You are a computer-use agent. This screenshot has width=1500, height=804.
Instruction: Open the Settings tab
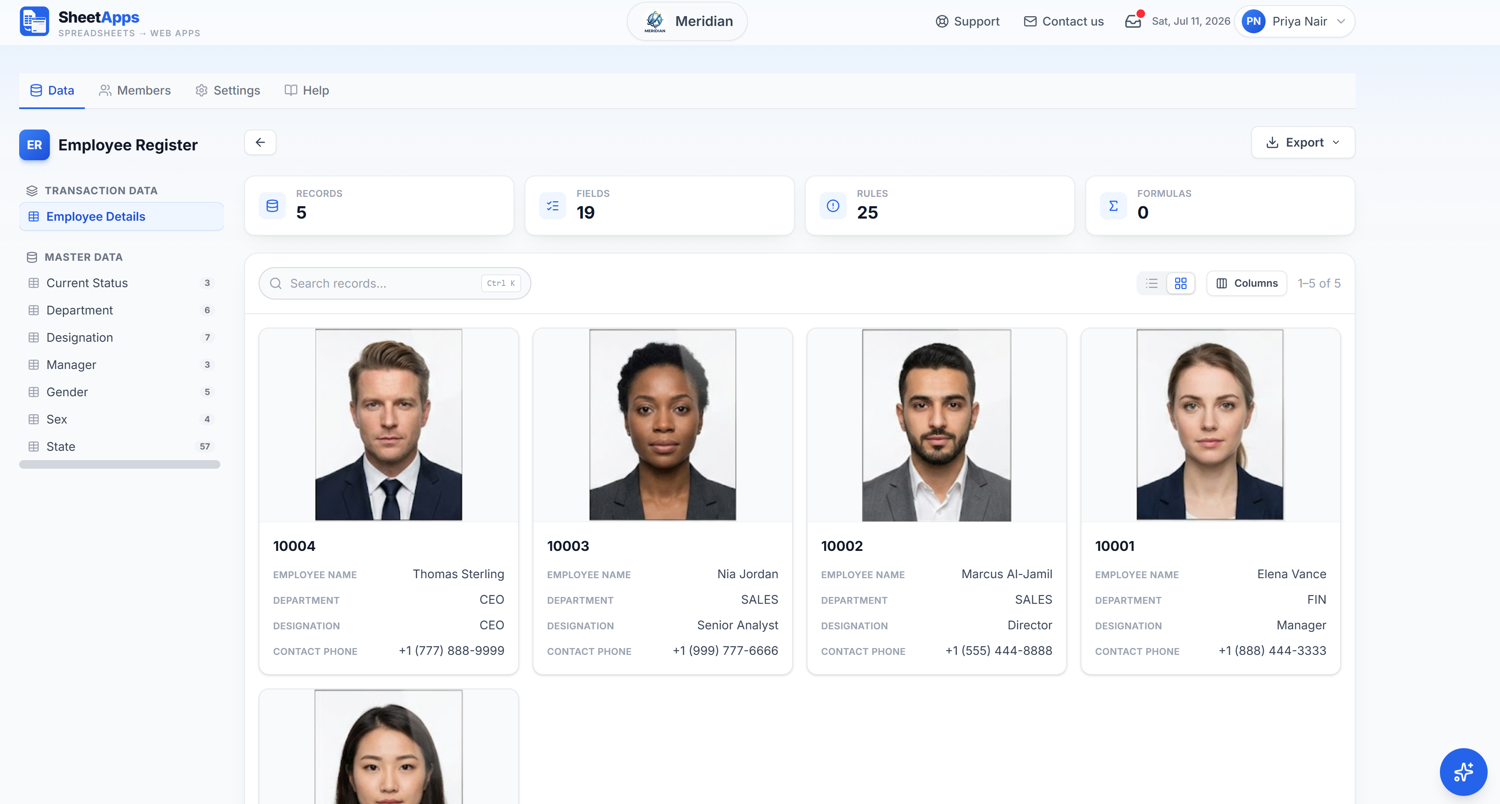tap(227, 90)
